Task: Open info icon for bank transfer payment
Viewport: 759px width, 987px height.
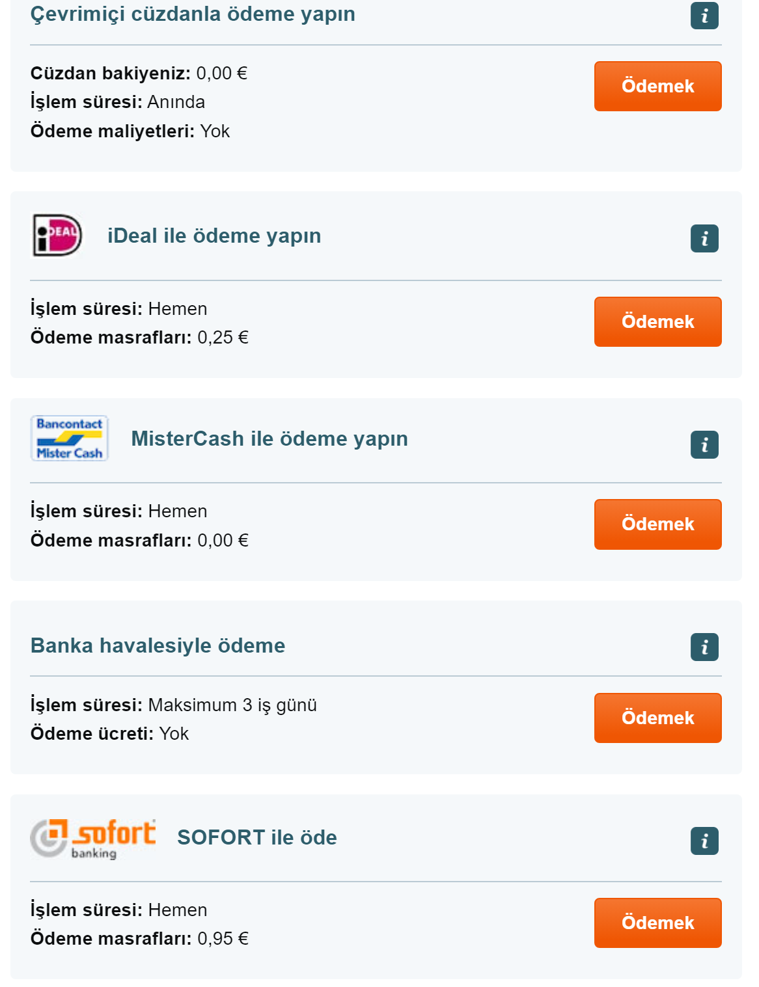Action: coord(704,647)
